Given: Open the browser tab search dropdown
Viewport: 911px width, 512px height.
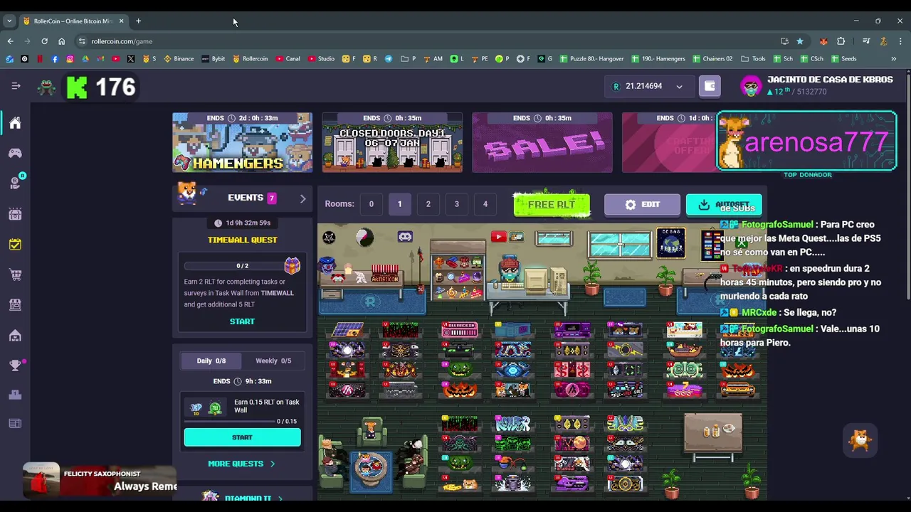Looking at the screenshot, I should point(9,21).
